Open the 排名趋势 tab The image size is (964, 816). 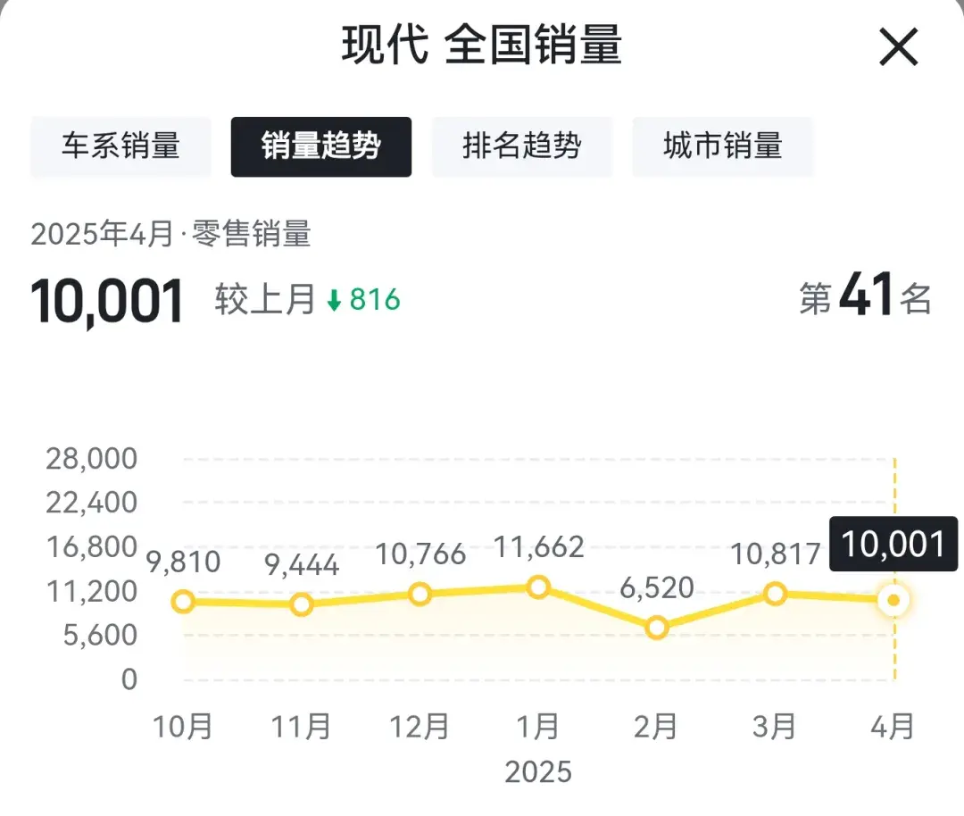(x=522, y=147)
